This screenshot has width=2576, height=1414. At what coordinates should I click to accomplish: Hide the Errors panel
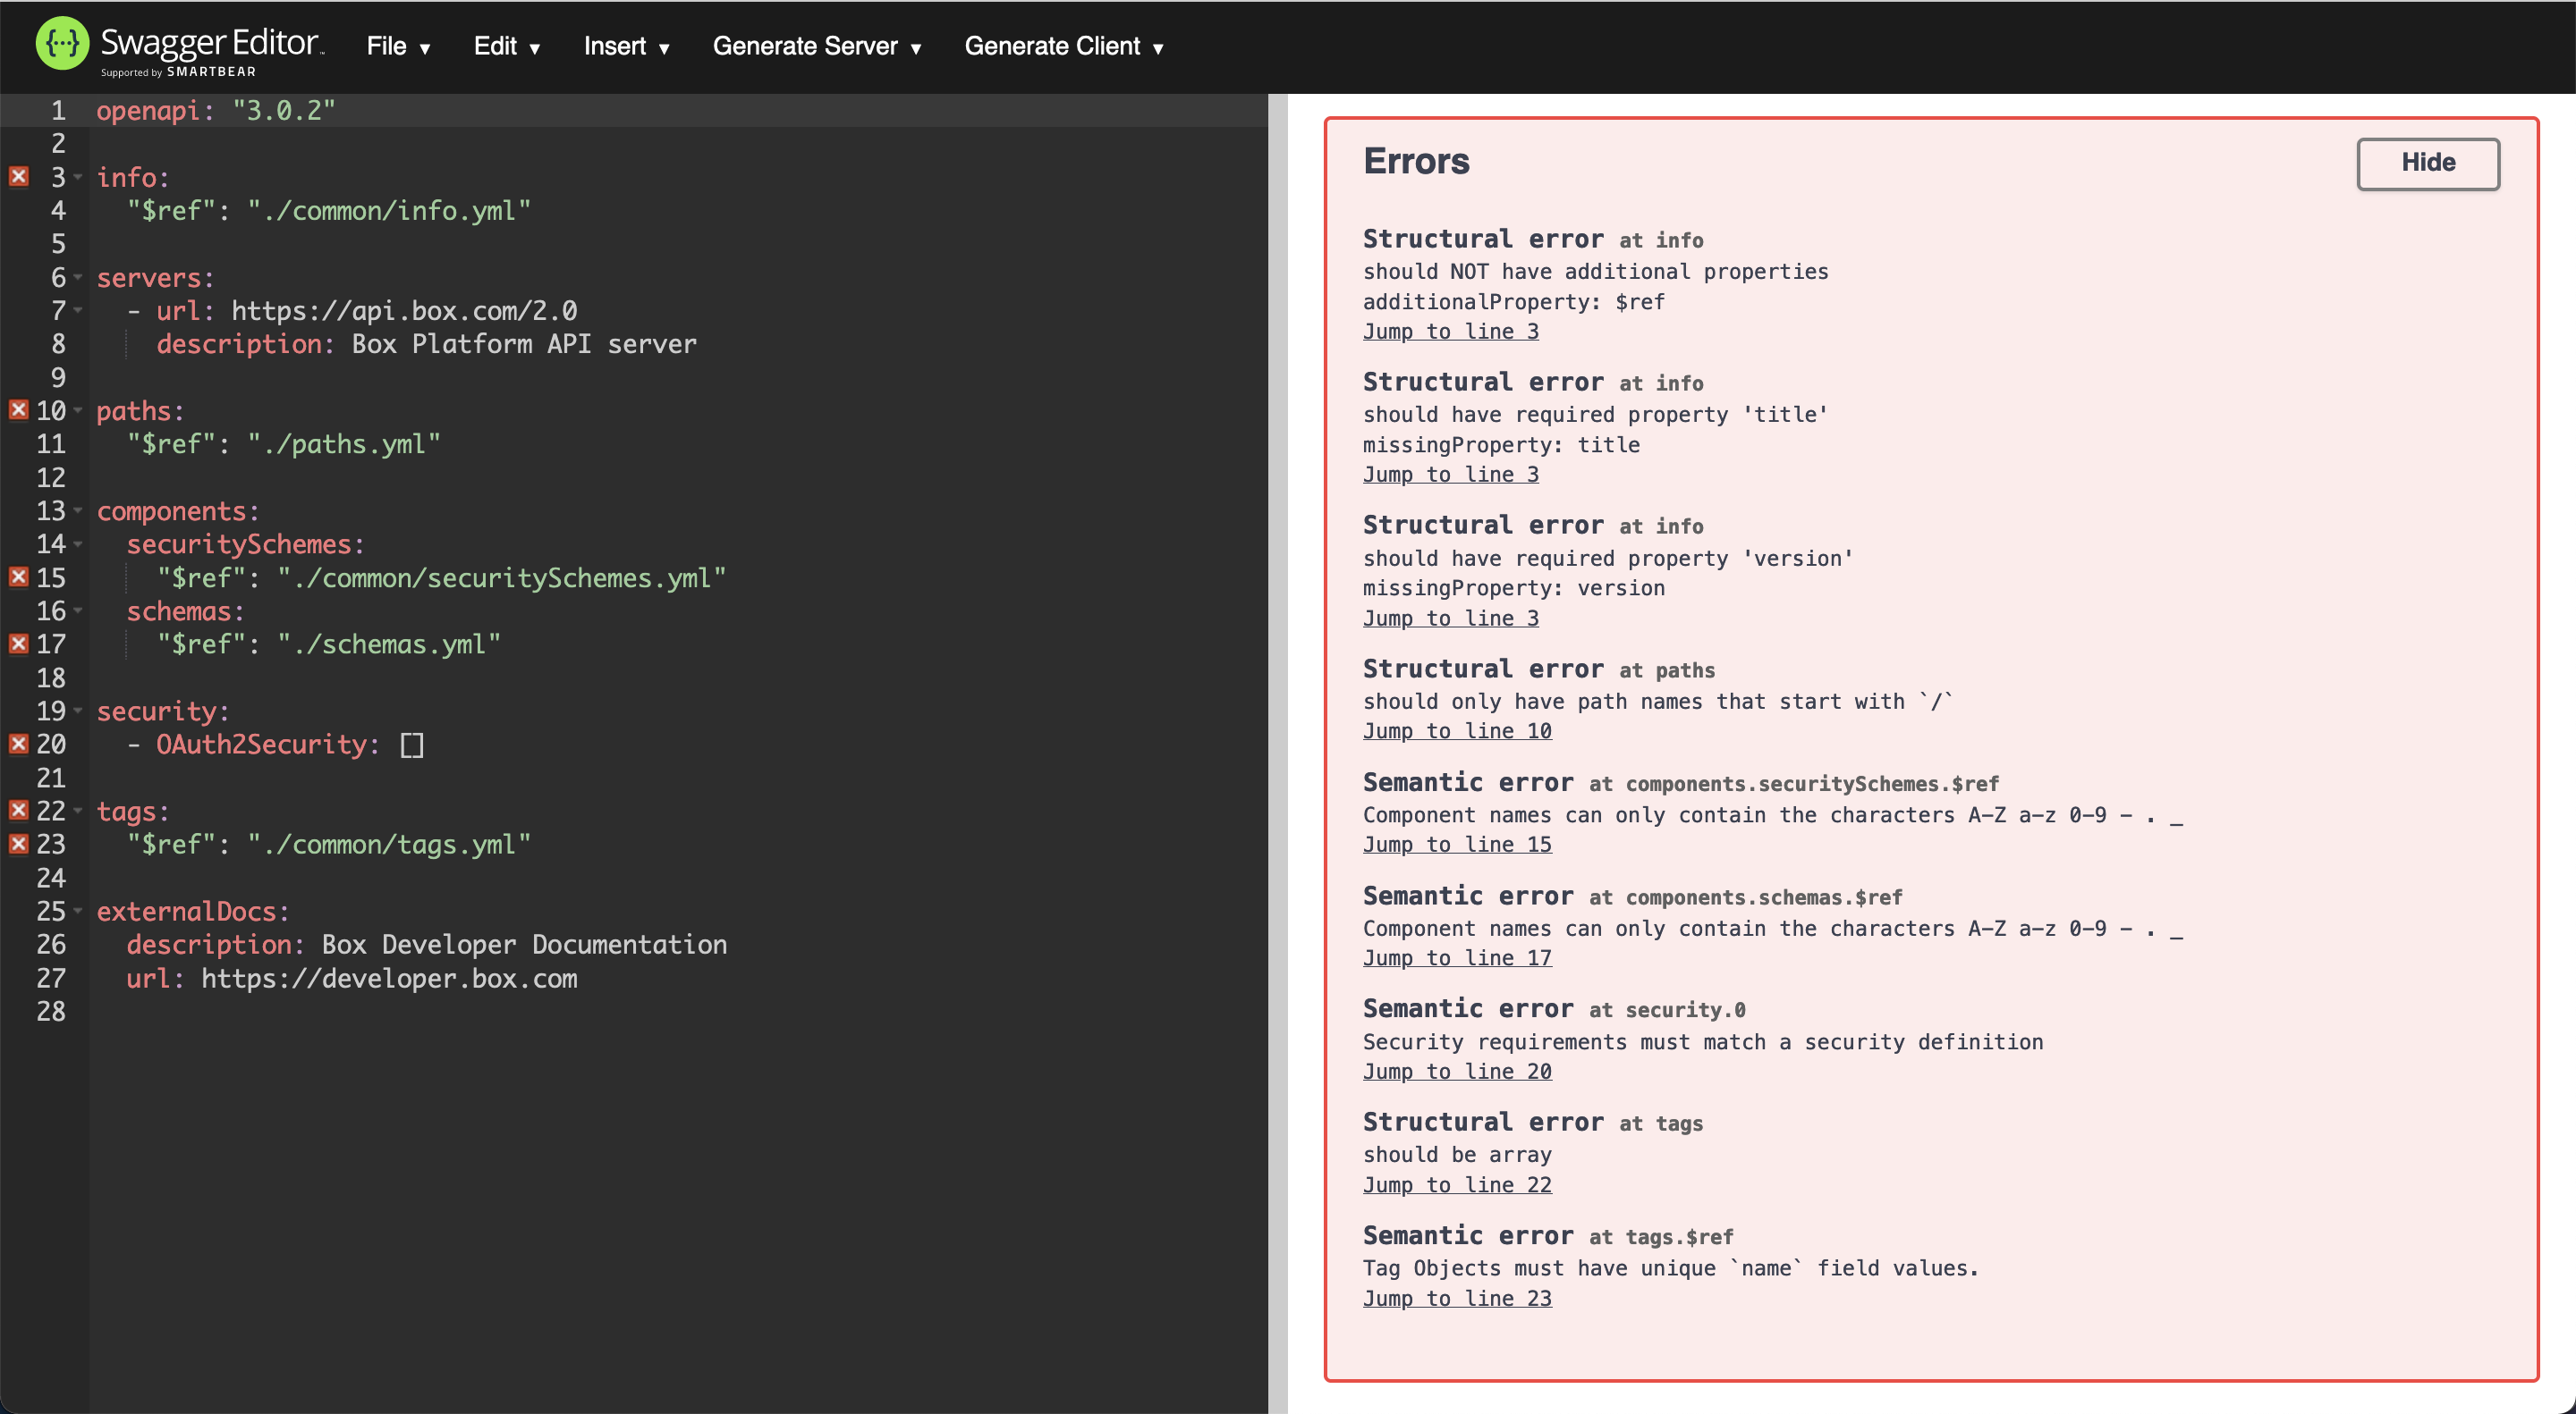2427,163
